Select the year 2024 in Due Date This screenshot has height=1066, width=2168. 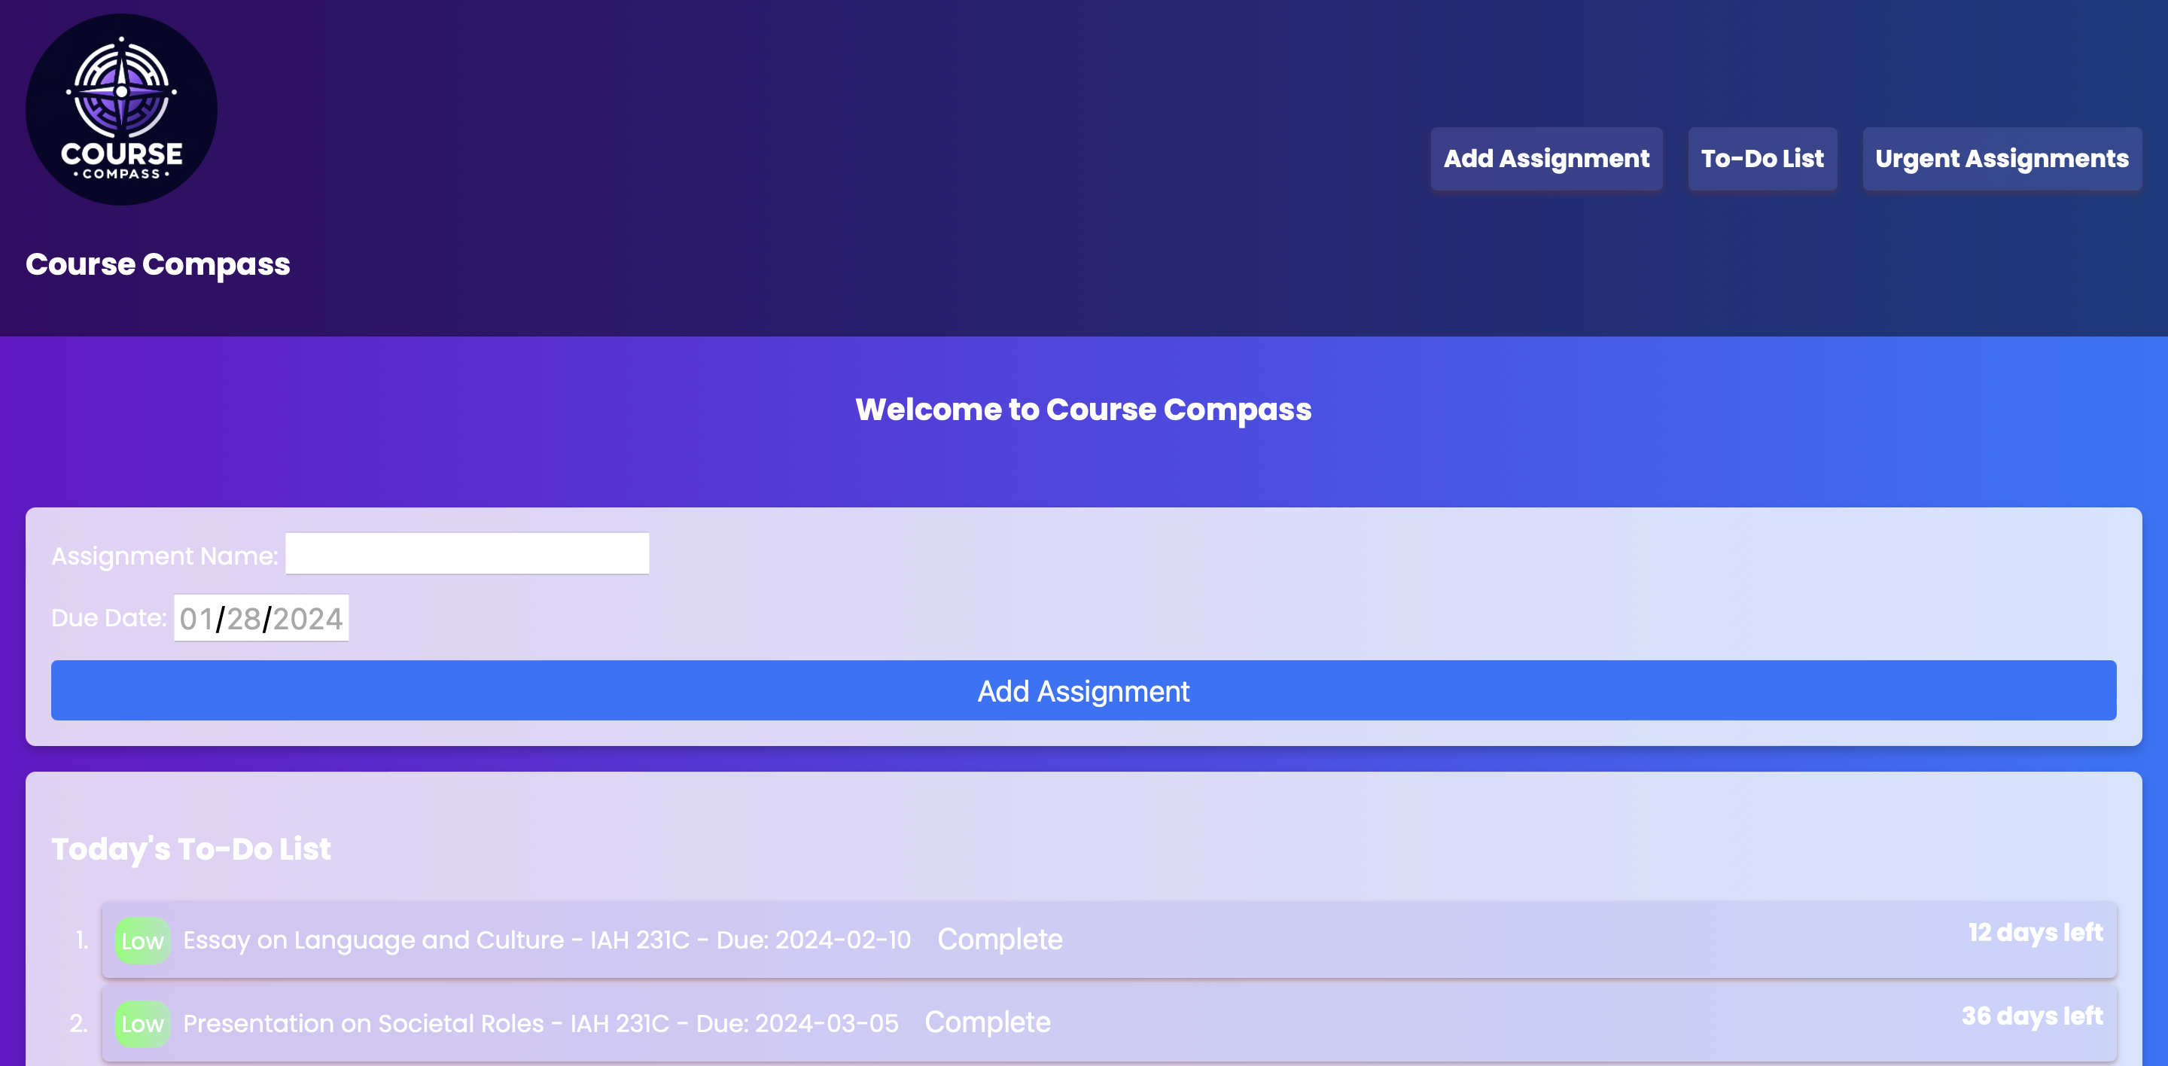pos(307,618)
